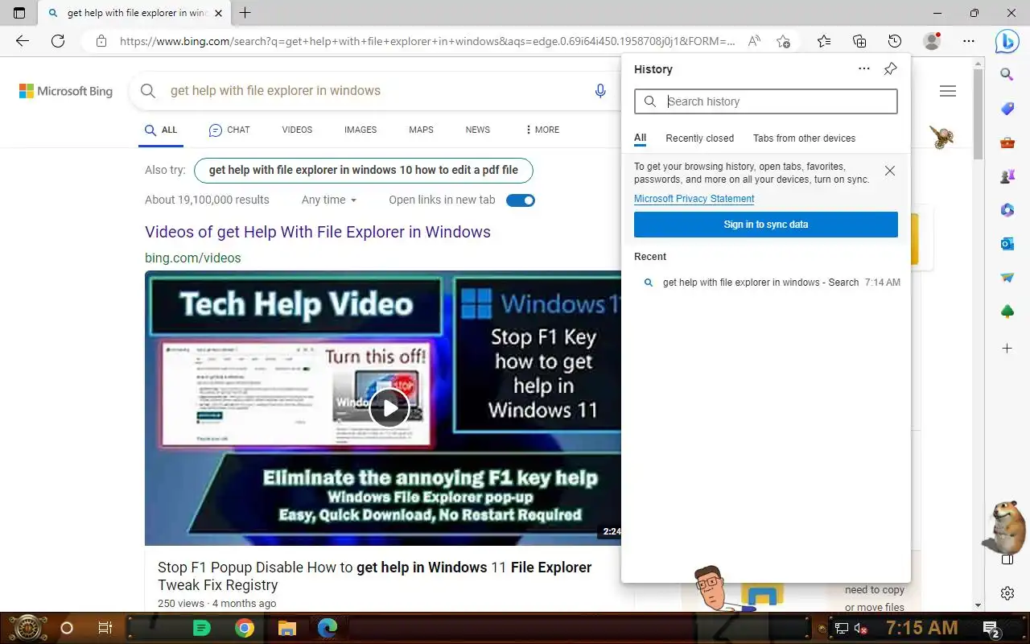
Task: Open Chrome from the taskbar
Action: [245, 628]
